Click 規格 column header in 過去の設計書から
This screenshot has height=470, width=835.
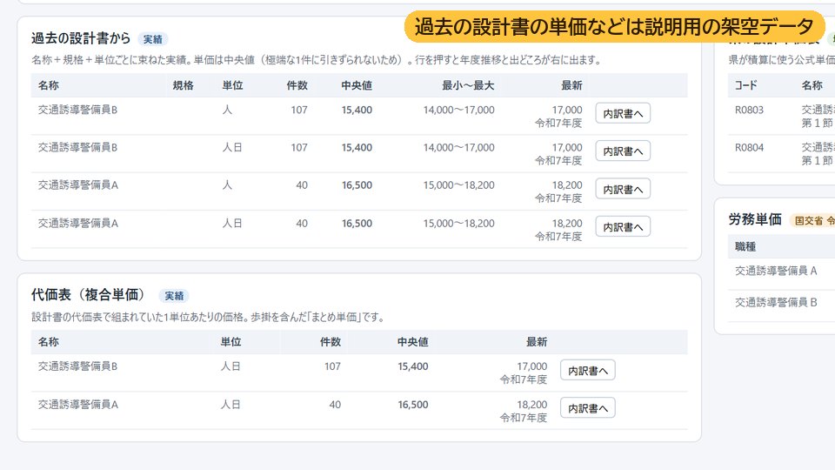click(184, 85)
